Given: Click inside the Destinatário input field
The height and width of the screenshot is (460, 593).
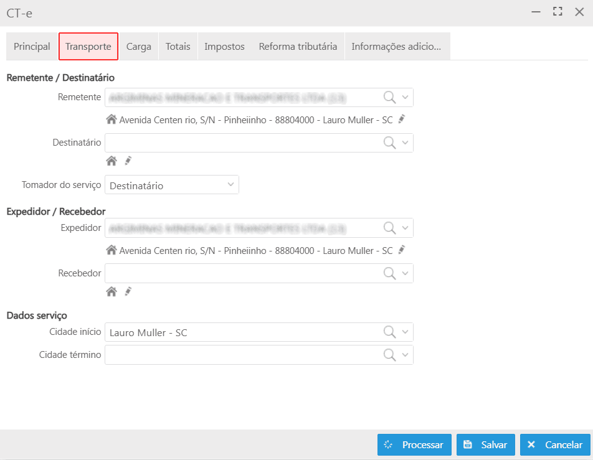Looking at the screenshot, I should pos(243,143).
